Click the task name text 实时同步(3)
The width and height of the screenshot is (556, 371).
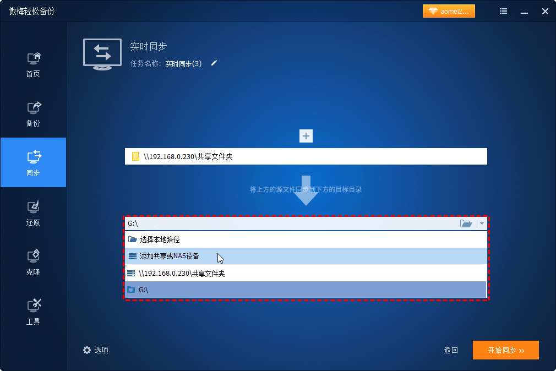coord(183,64)
